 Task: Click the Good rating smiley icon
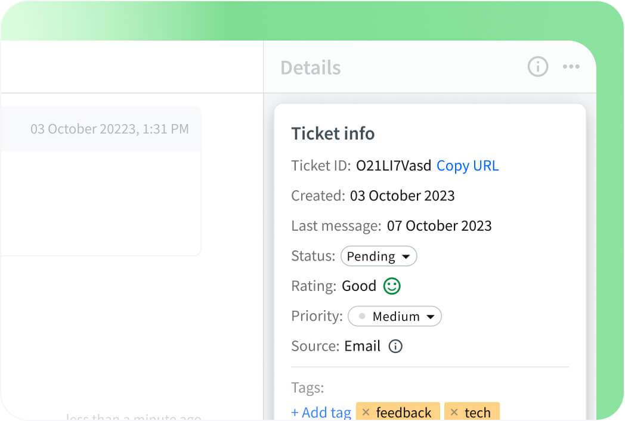tap(391, 286)
